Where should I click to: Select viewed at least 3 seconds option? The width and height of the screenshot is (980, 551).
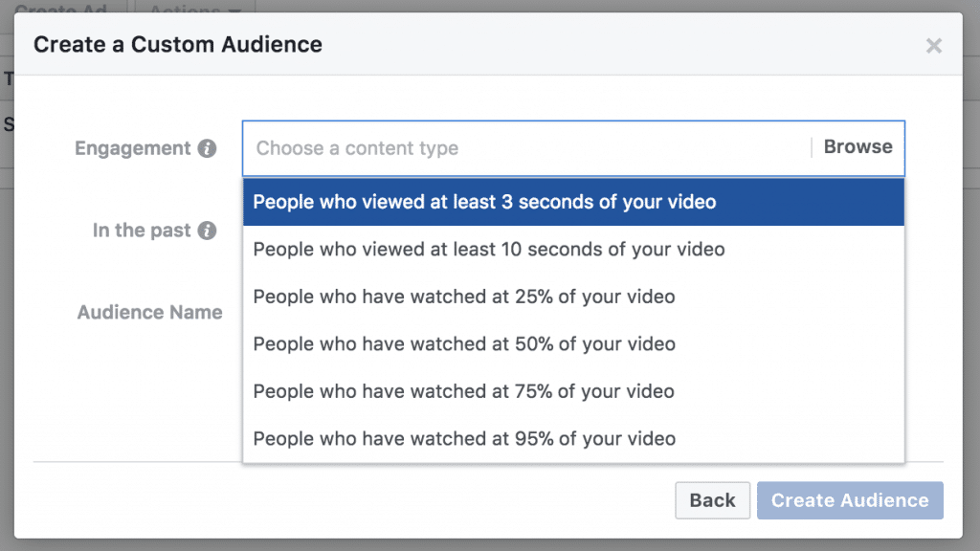tap(573, 202)
